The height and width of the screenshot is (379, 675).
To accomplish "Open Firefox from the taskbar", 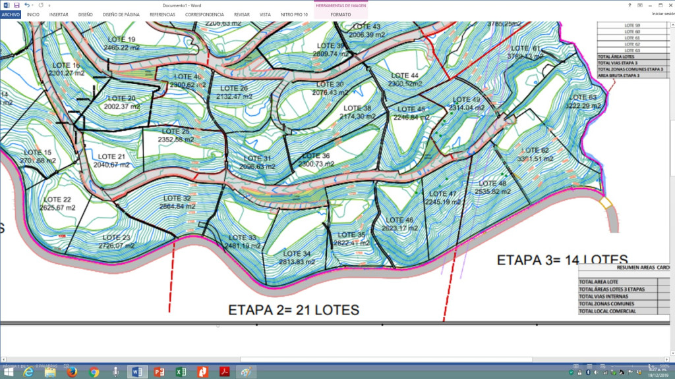I will point(72,372).
